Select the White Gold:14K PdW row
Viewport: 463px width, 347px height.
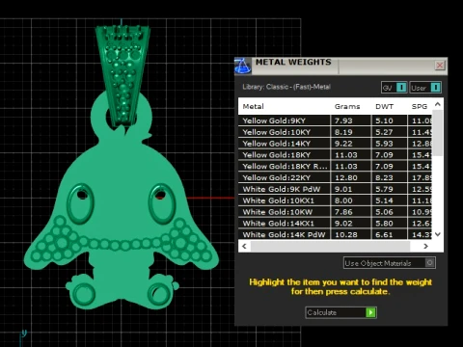click(x=335, y=234)
